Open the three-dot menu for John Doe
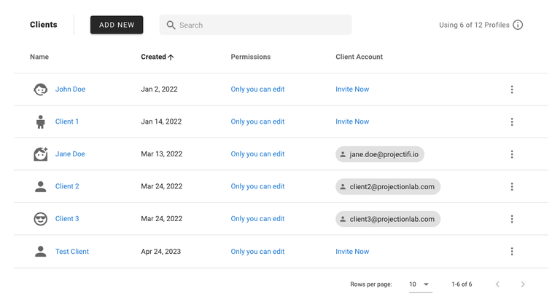The width and height of the screenshot is (560, 307). (512, 89)
